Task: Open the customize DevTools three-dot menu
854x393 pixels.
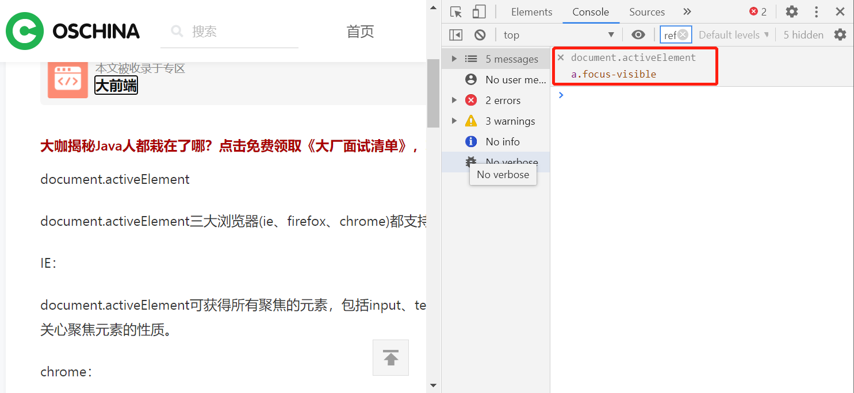Action: (816, 11)
